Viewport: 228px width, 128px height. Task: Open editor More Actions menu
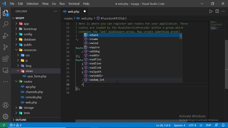pyautogui.click(x=223, y=11)
